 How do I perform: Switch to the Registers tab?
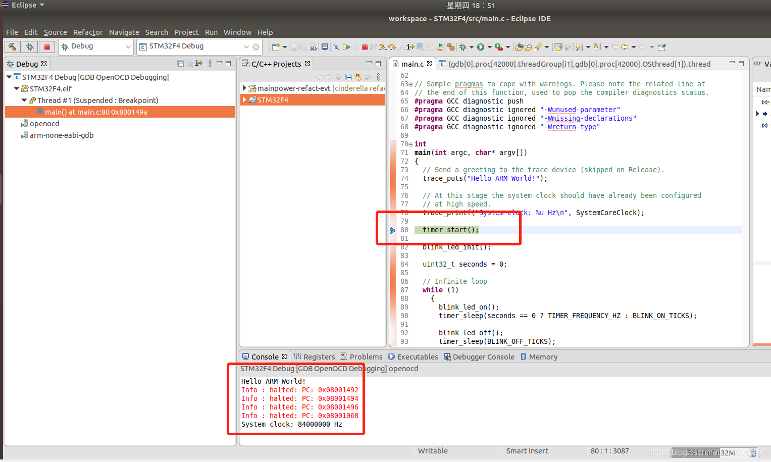[x=314, y=357]
